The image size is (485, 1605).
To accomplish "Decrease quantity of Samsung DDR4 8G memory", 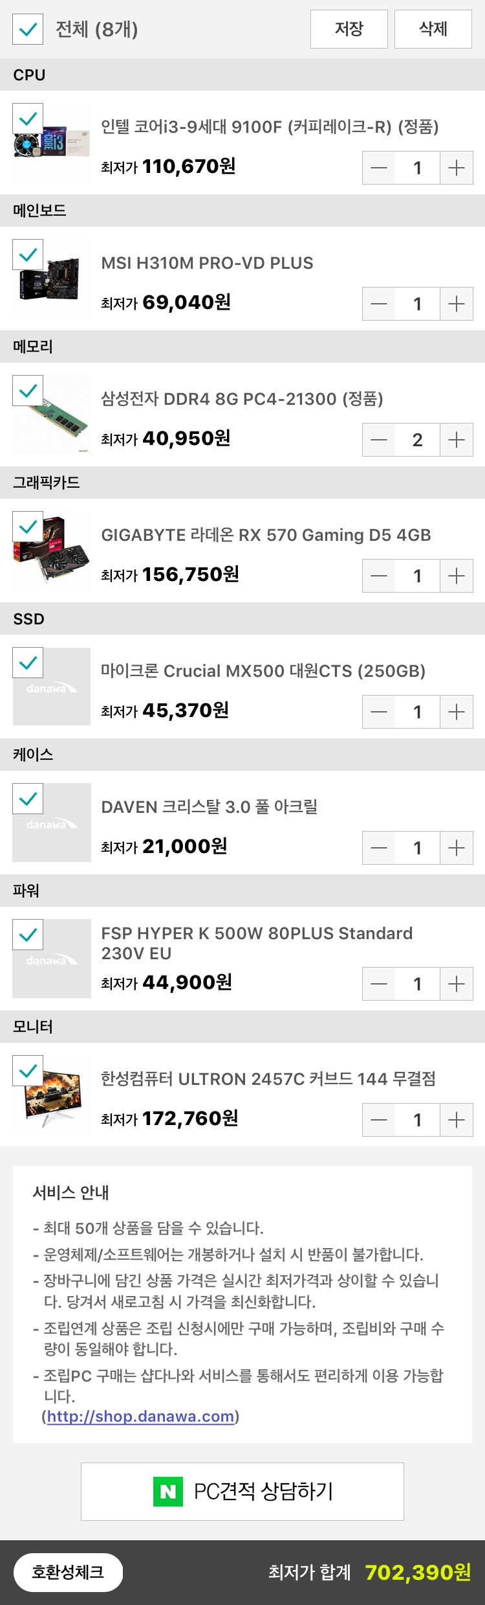I will click(x=379, y=440).
